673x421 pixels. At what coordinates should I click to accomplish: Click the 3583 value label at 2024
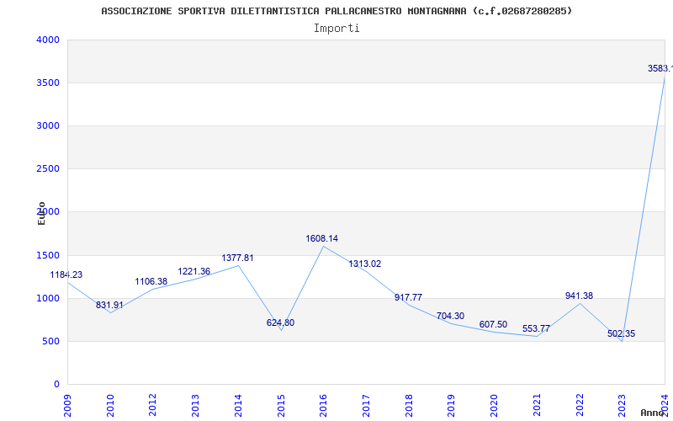[660, 68]
